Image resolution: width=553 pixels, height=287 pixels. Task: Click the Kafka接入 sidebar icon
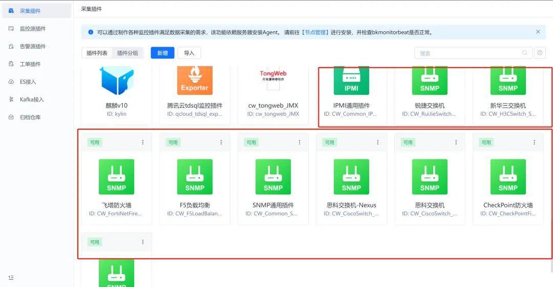[11, 99]
